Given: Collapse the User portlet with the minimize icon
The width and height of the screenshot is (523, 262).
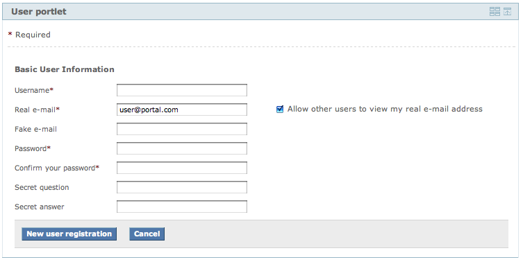Looking at the screenshot, I should point(507,11).
